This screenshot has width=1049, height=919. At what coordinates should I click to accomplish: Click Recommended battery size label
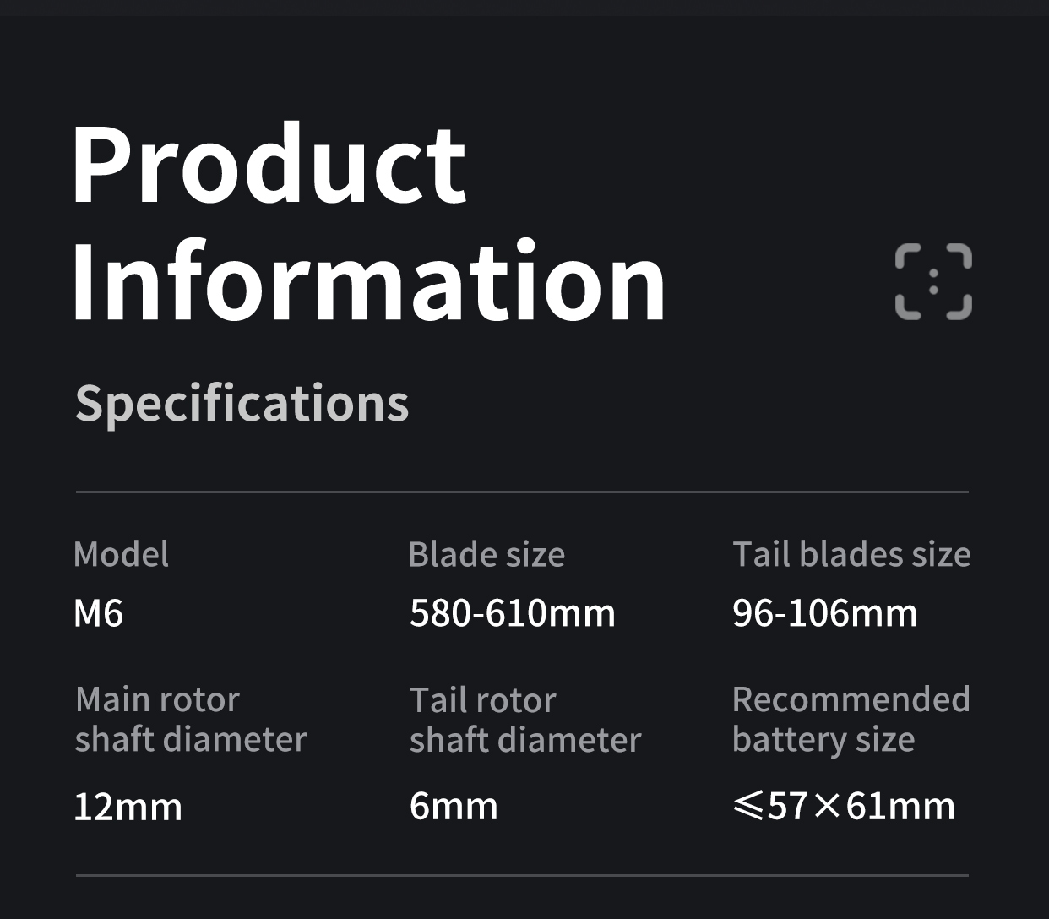tap(851, 719)
